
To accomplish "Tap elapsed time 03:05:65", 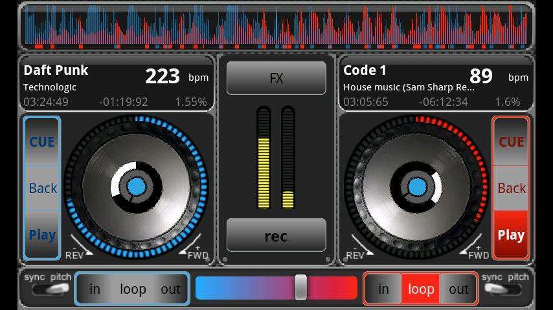I will pos(365,102).
